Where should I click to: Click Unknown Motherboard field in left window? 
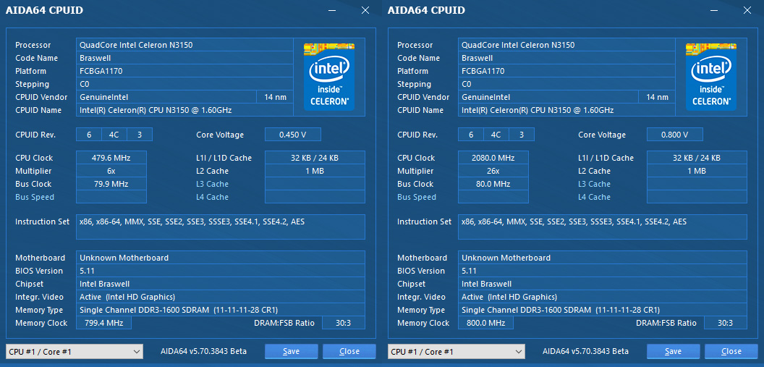[221, 258]
